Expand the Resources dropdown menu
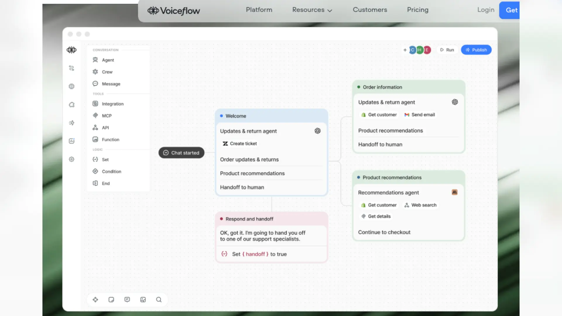 coord(312,10)
